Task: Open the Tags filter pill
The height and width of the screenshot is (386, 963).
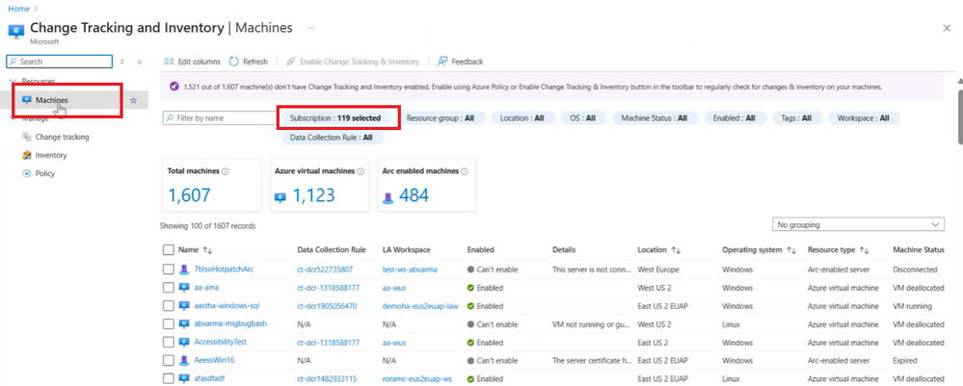Action: [796, 118]
